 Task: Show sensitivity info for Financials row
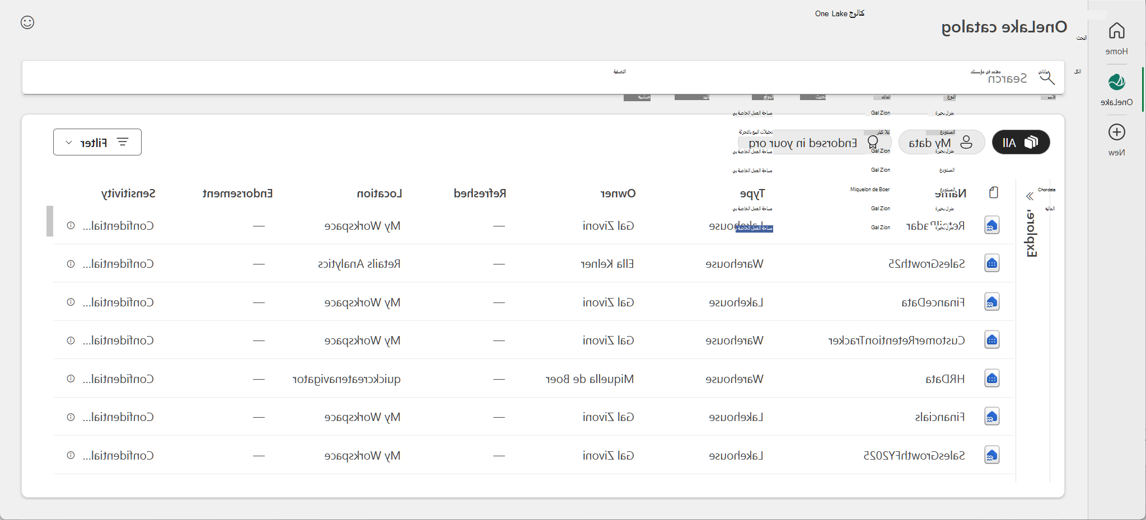pyautogui.click(x=71, y=417)
